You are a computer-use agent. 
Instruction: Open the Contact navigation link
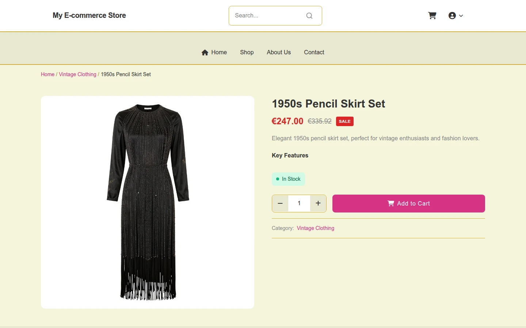pos(314,52)
